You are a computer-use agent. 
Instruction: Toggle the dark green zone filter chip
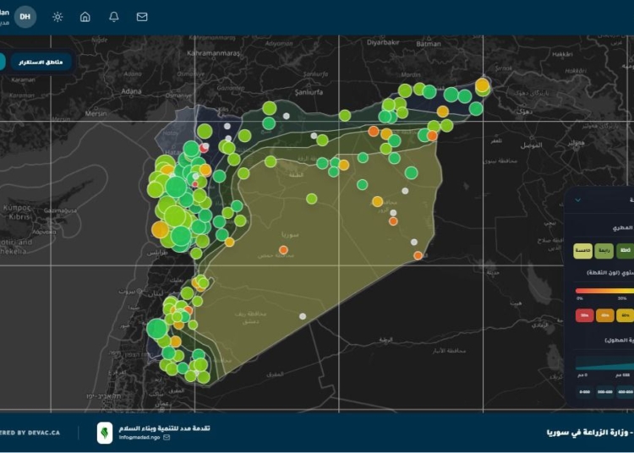click(625, 251)
